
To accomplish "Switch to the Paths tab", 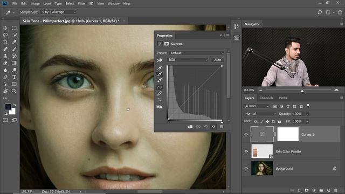I will [282, 98].
